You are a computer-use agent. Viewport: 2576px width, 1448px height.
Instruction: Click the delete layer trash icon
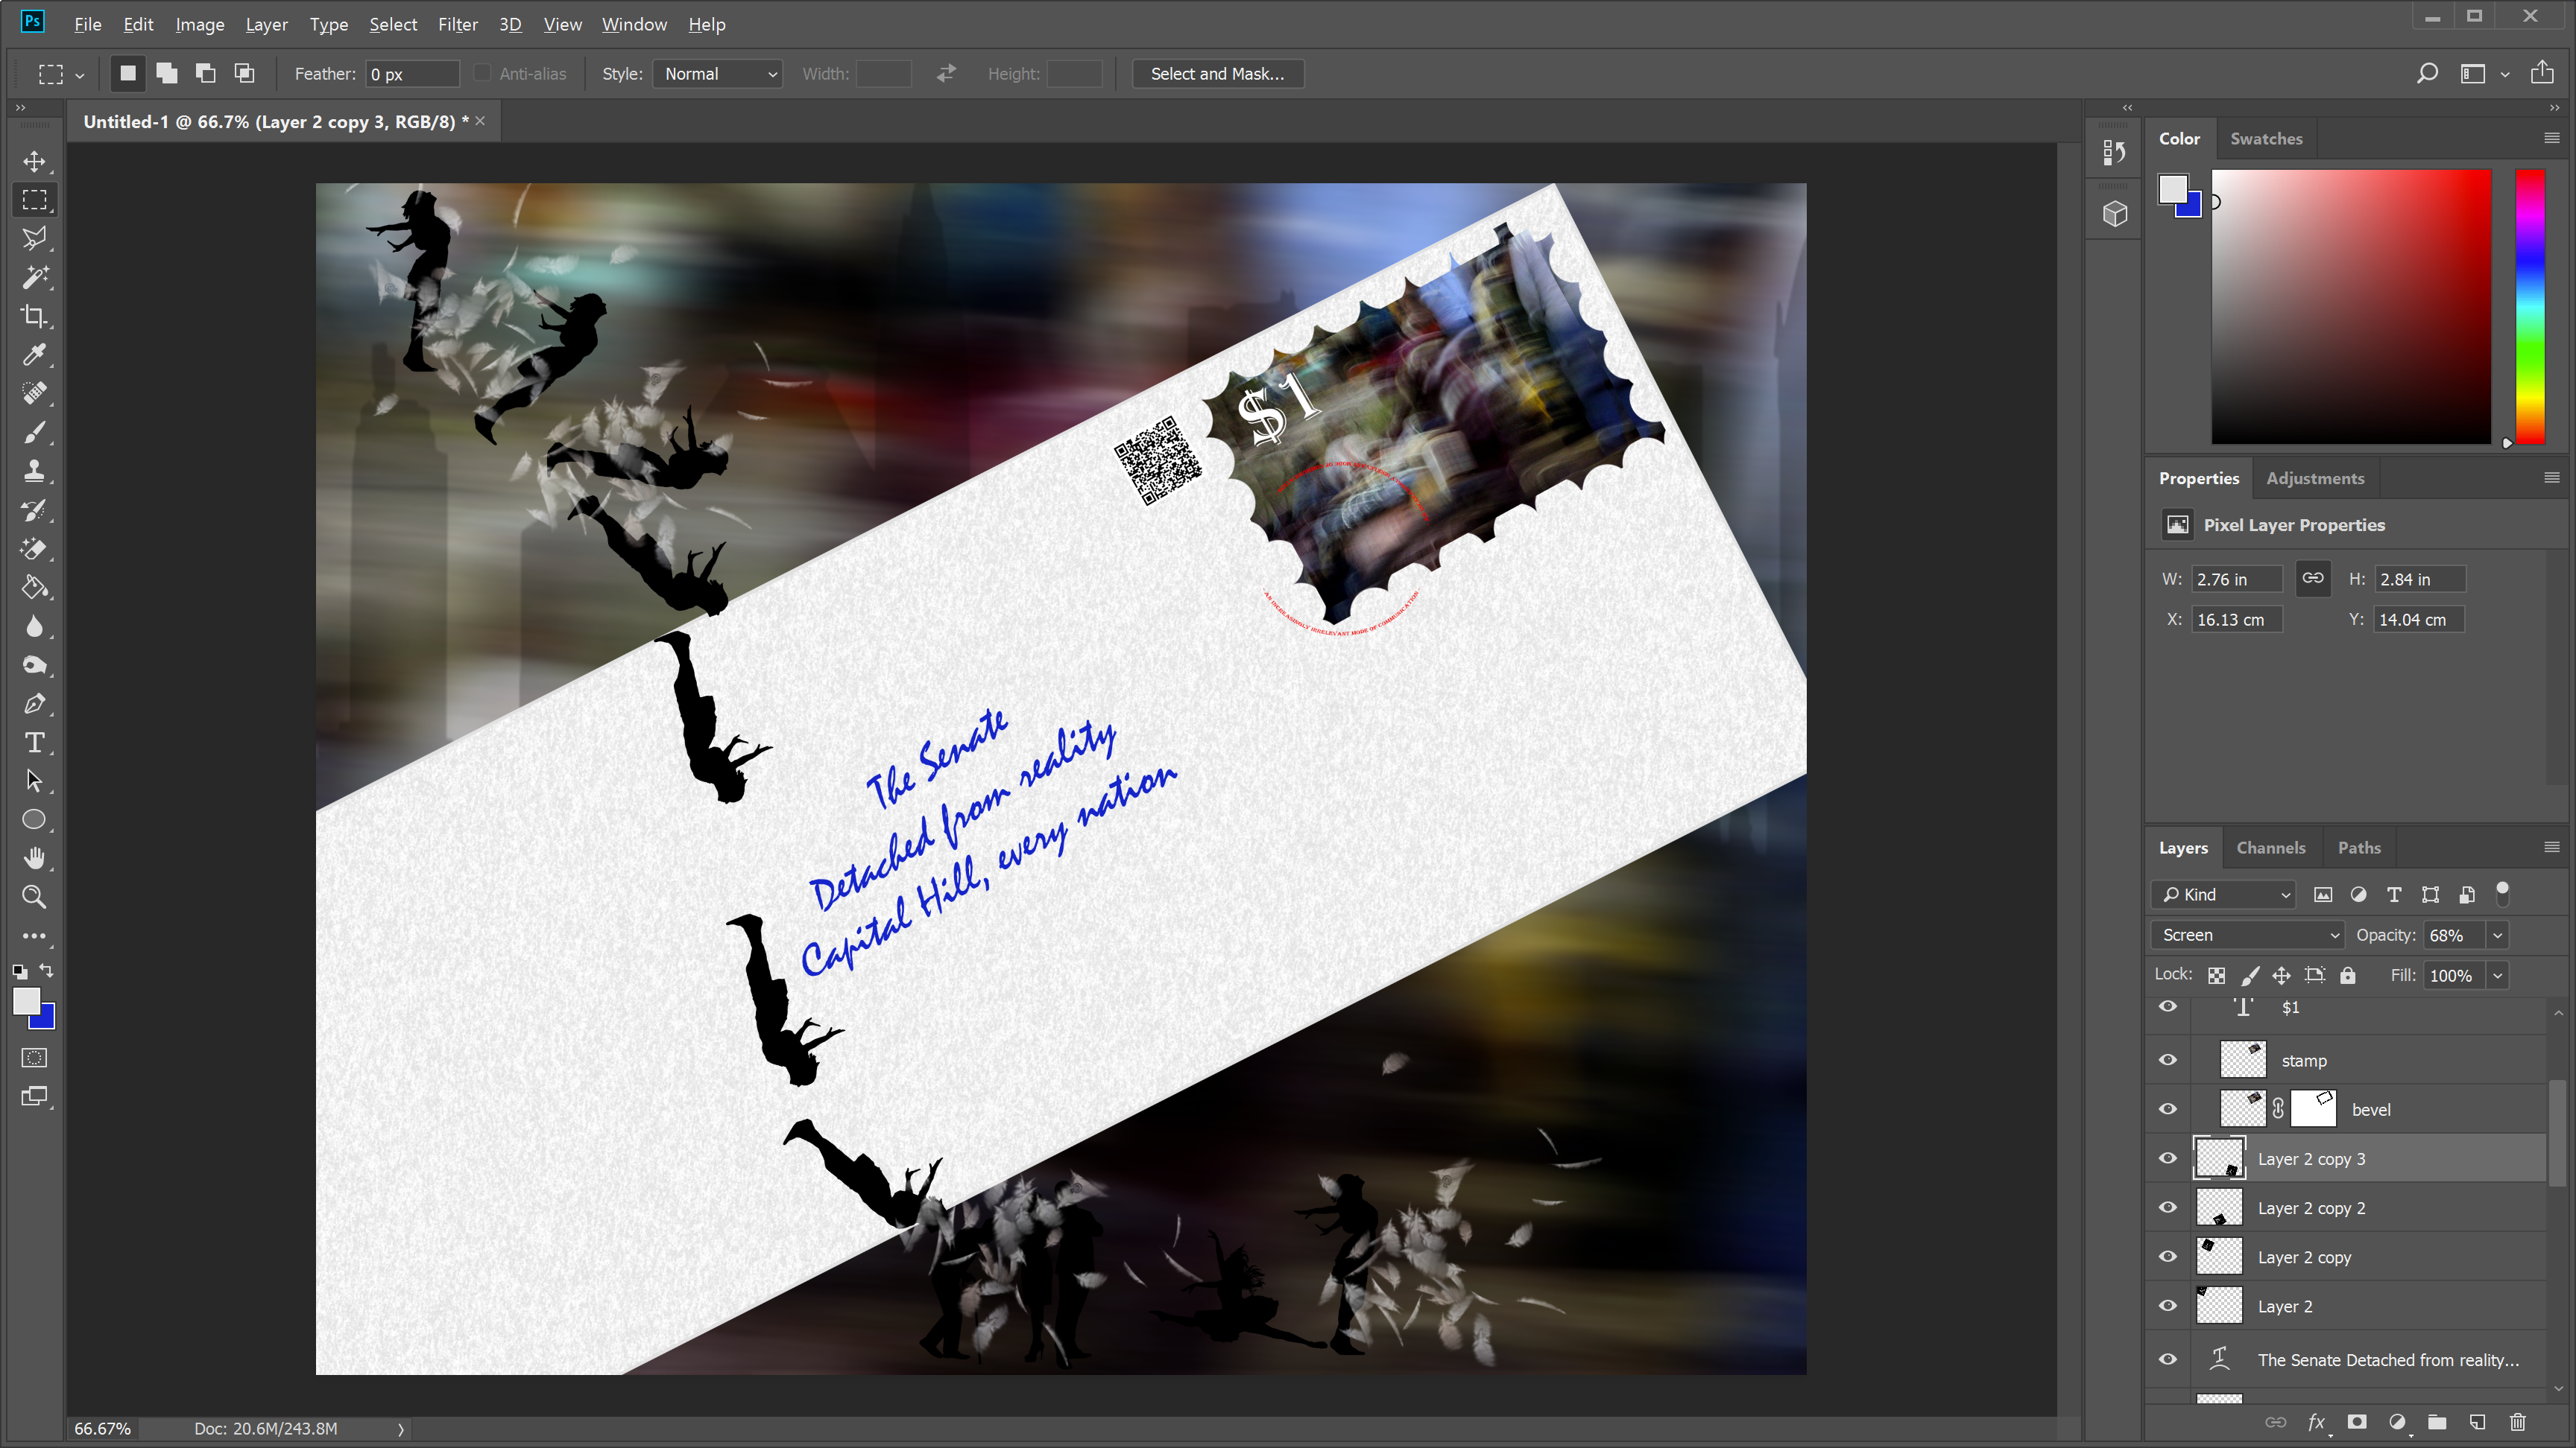2517,1422
